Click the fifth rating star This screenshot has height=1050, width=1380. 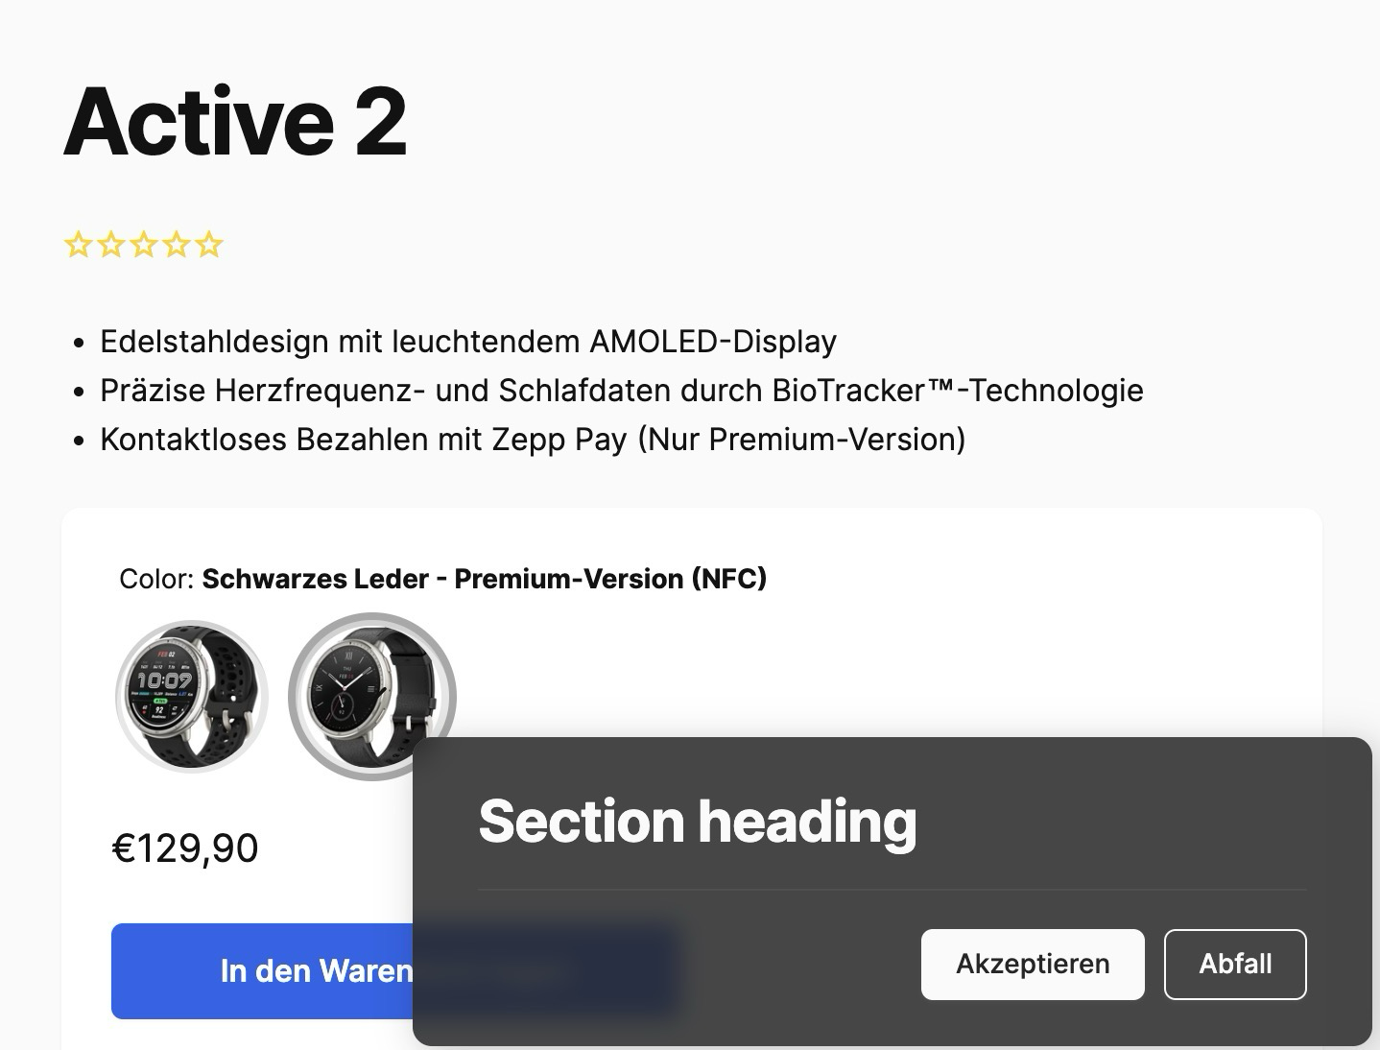(208, 245)
